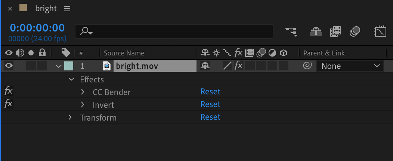Expand the Transform property group
This screenshot has width=393, height=161.
pos(70,118)
